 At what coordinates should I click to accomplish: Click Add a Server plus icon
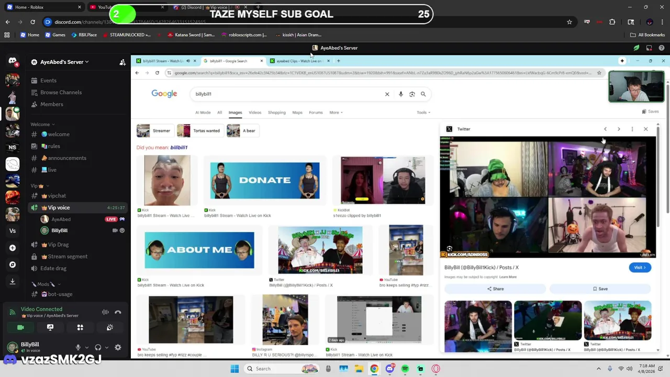[13, 248]
